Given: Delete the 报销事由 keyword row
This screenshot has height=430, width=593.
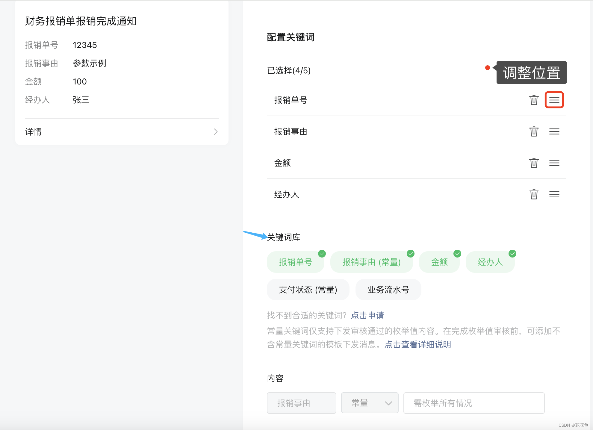Looking at the screenshot, I should tap(534, 131).
